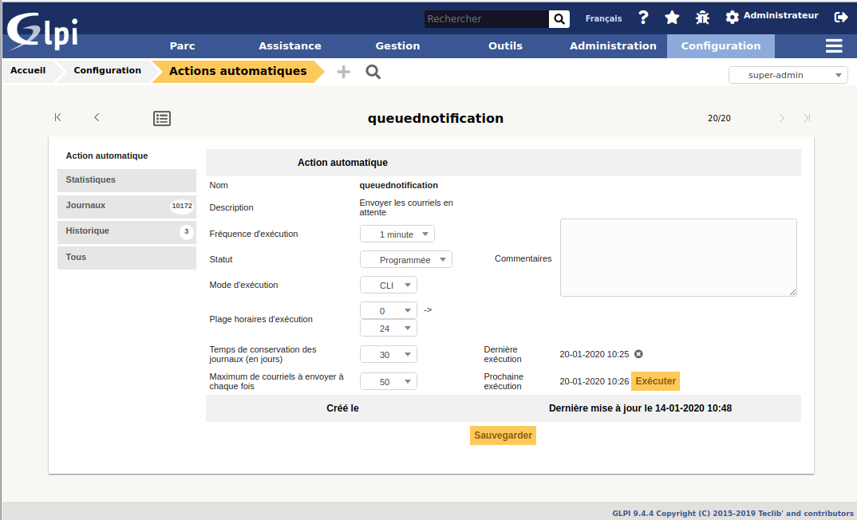
Task: Click the list view icon near the title
Action: coord(162,117)
